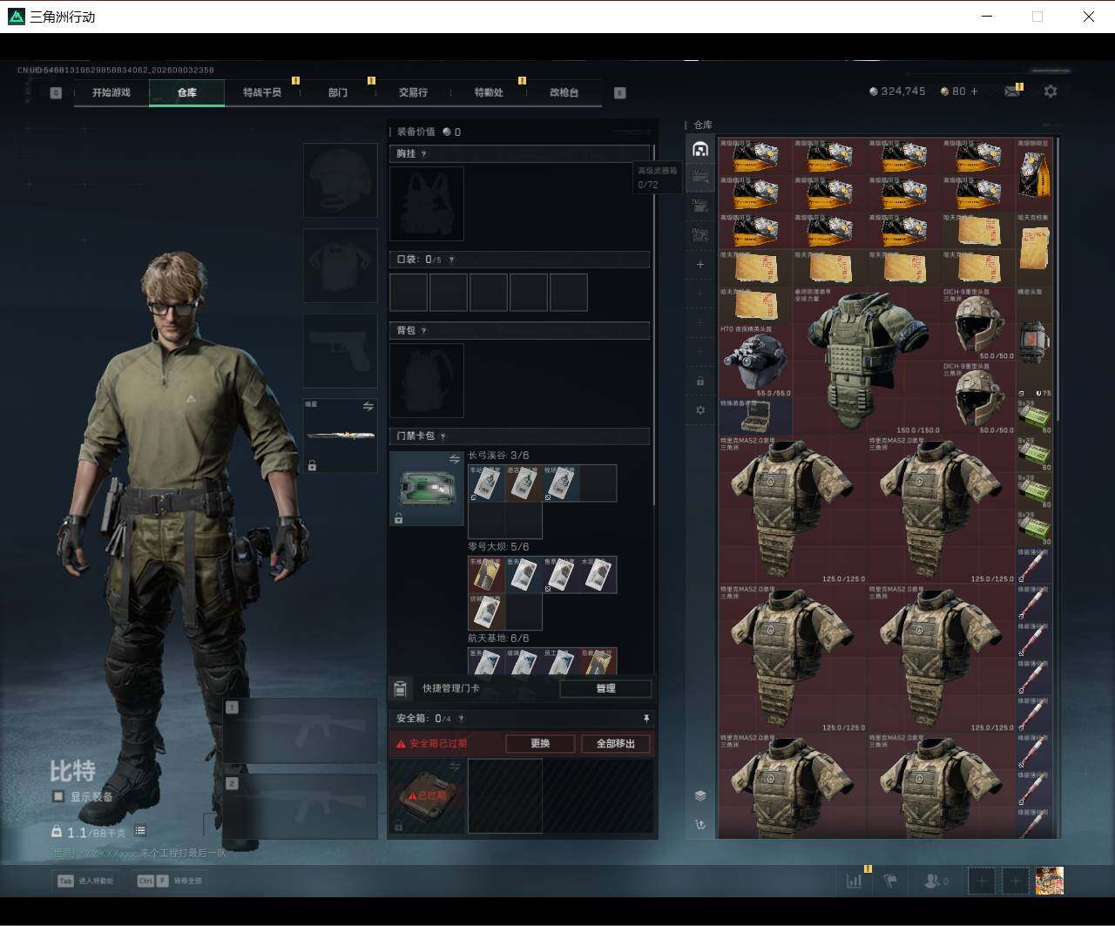Click the help icon next to 安全箱
The image size is (1115, 926).
pyautogui.click(x=461, y=719)
